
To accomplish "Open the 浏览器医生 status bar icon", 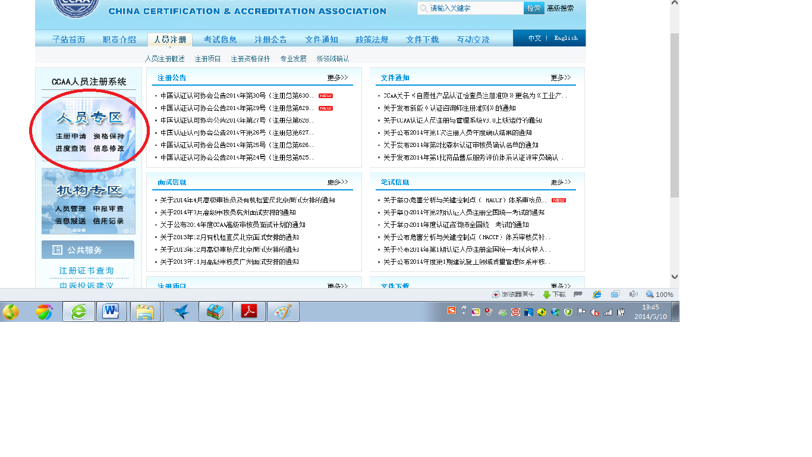I will click(x=514, y=295).
